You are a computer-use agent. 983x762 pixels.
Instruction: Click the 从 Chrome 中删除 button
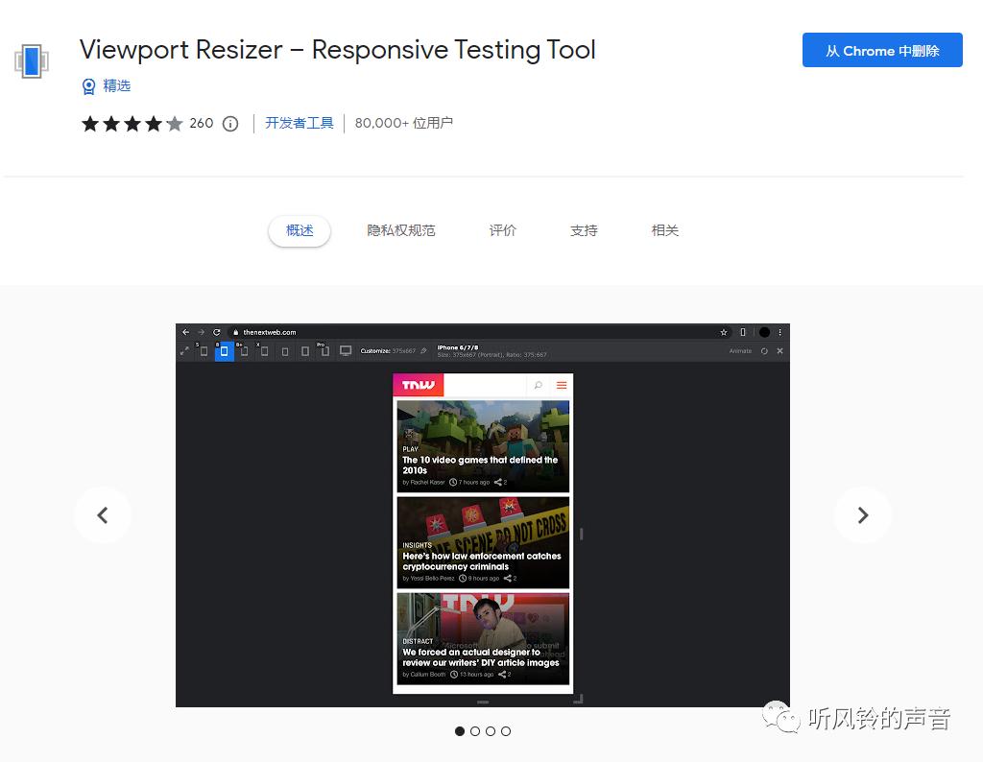(882, 50)
